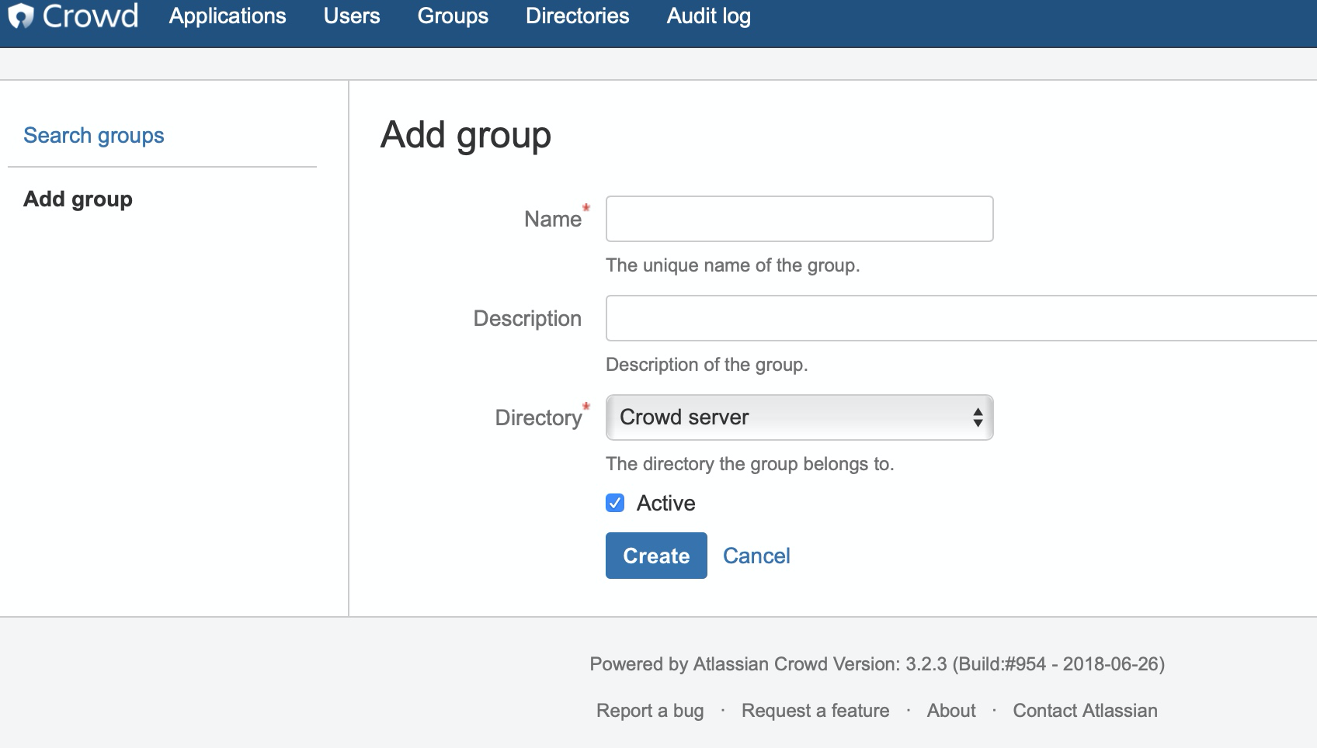
Task: Click the Crowd text in the header
Action: pos(89,16)
